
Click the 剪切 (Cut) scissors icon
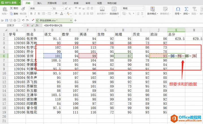click(11, 9)
